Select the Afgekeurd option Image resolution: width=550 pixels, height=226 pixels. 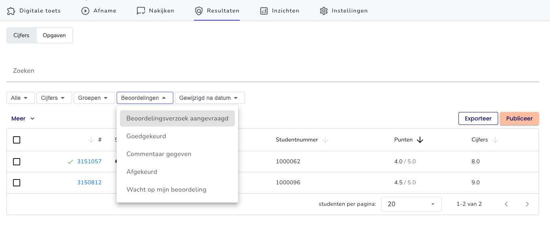click(x=177, y=172)
